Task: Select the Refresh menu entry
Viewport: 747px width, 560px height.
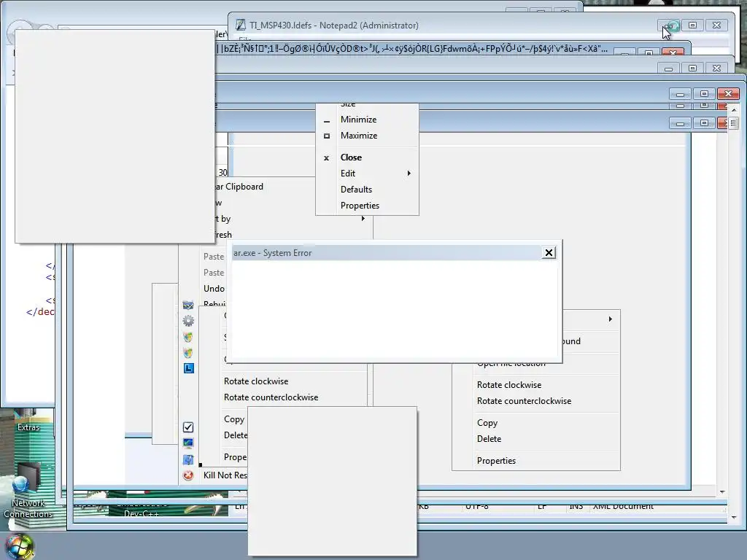Action: pos(223,235)
